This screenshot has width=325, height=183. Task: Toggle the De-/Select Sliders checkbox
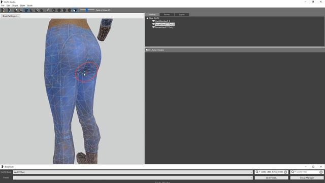[x=147, y=50]
